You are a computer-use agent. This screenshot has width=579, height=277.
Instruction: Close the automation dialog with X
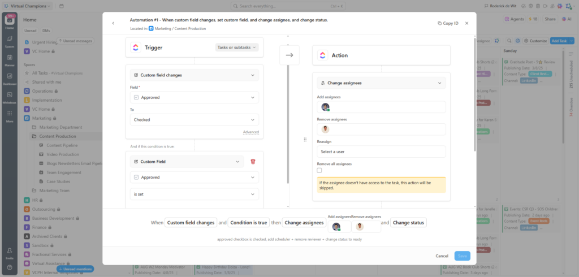coord(466,23)
